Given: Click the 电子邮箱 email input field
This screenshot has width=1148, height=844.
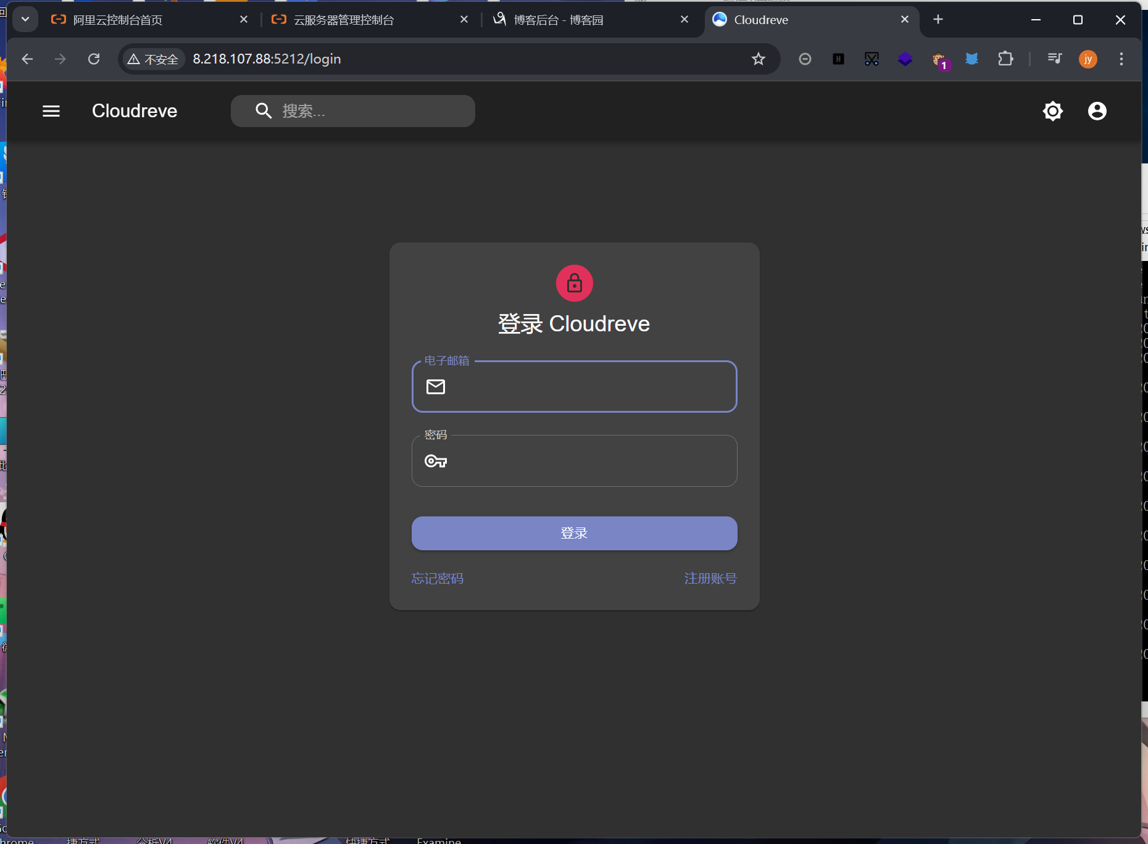Looking at the screenshot, I should pyautogui.click(x=575, y=387).
